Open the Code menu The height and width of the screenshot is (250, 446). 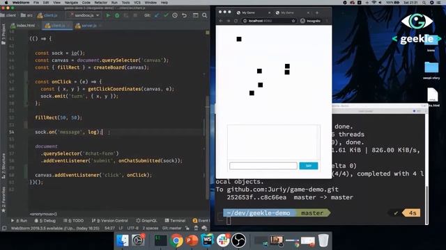click(x=86, y=3)
